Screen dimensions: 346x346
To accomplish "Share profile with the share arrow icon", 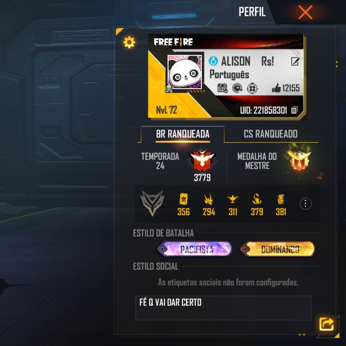I will pos(326,324).
